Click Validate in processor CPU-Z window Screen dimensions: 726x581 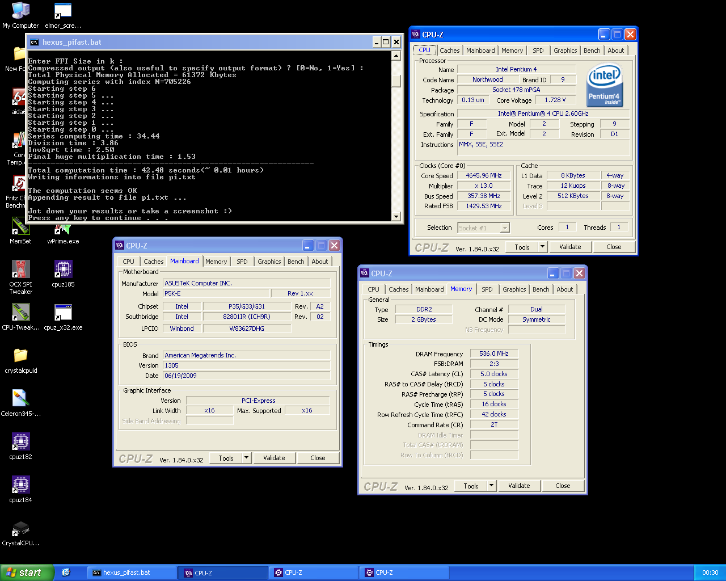[570, 247]
